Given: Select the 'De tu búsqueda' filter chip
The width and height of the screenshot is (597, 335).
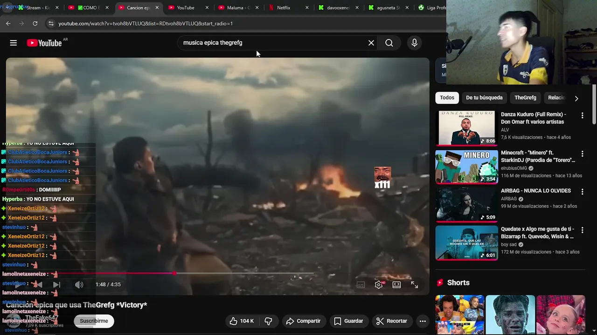Looking at the screenshot, I should coord(484,98).
